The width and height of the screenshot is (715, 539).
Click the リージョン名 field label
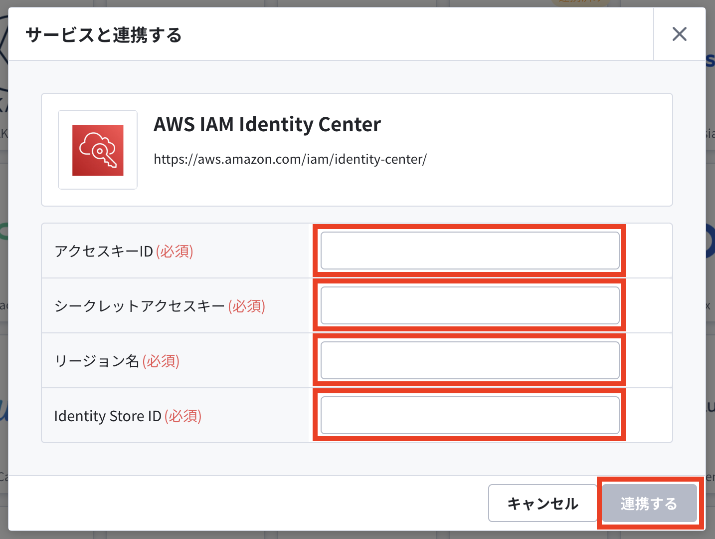click(97, 361)
